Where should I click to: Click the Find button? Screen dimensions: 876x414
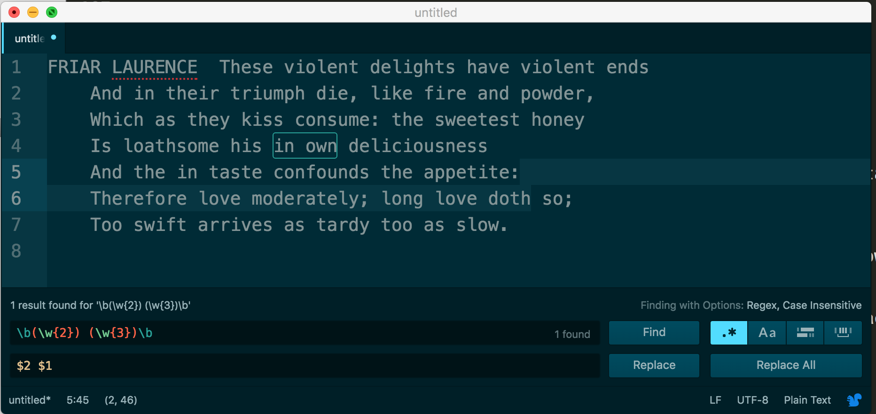[x=654, y=333]
